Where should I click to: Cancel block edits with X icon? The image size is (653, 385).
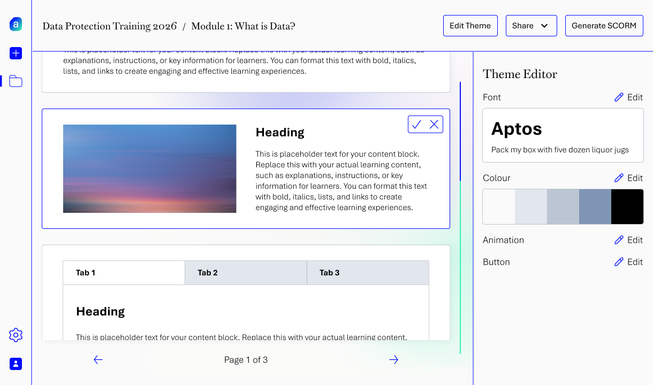click(434, 125)
